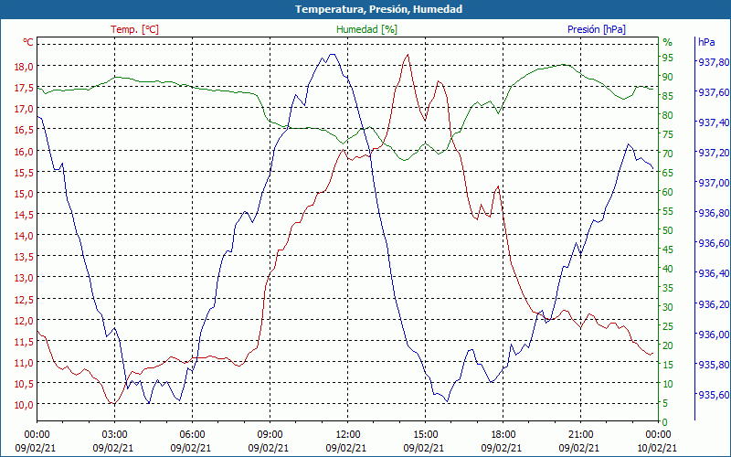Click the 937,80 pressure axis value
731x457 pixels.
tap(714, 62)
